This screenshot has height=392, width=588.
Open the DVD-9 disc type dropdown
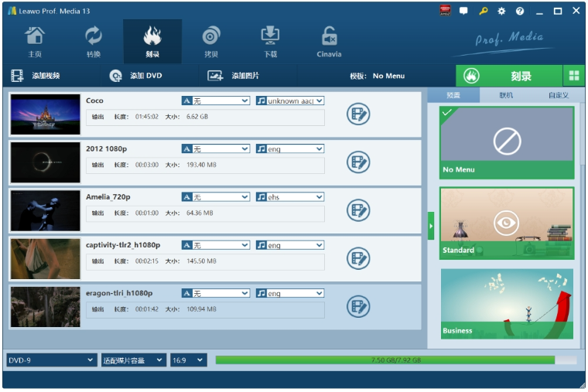[51, 360]
